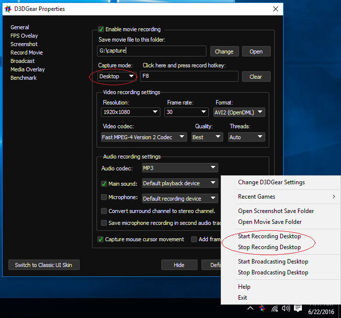The height and width of the screenshot is (318, 341).
Task: Open the Action Center notification icon
Action: [x=298, y=309]
